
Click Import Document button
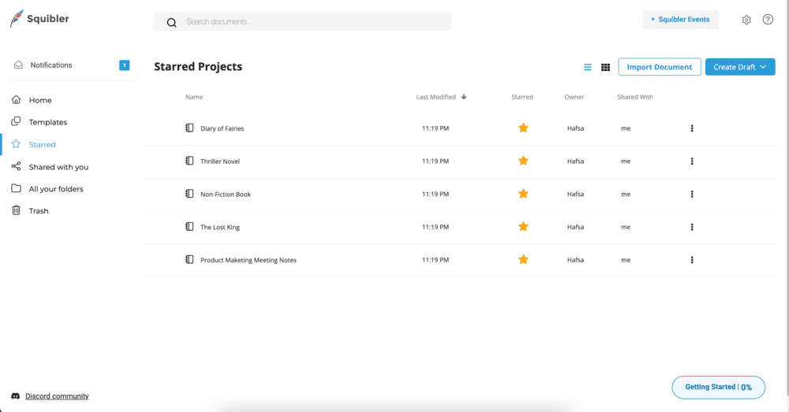[659, 67]
